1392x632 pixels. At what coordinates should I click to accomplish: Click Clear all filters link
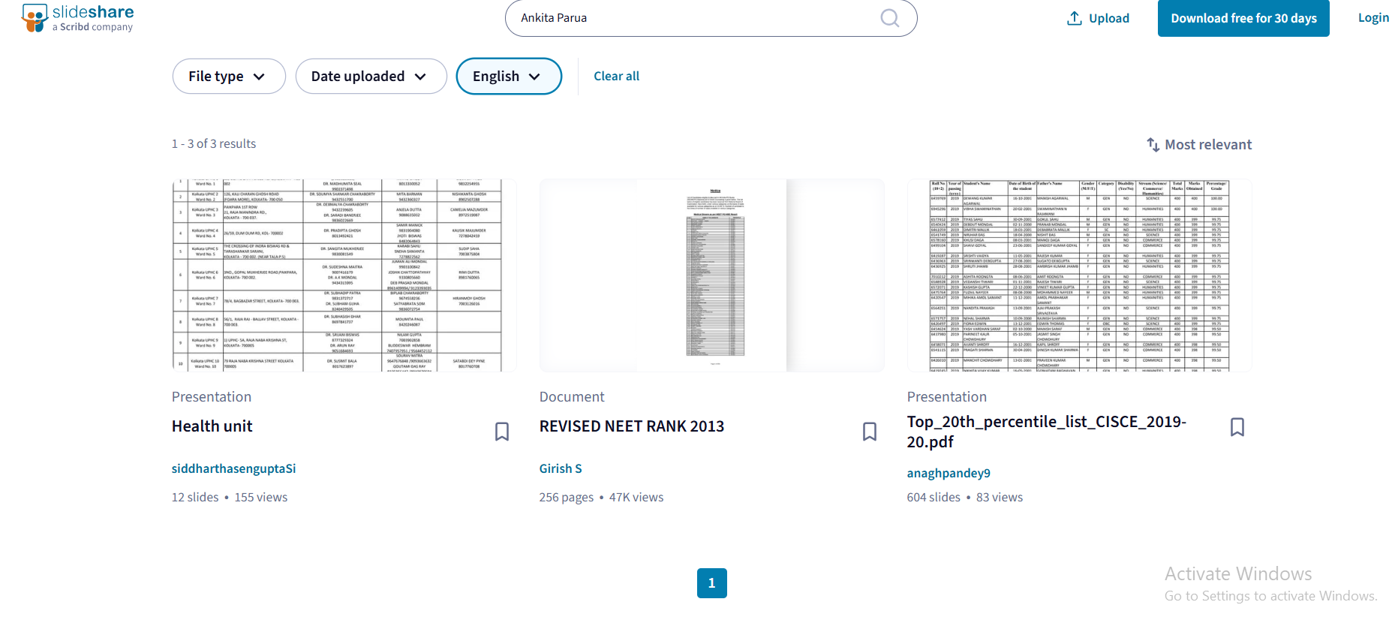click(616, 77)
